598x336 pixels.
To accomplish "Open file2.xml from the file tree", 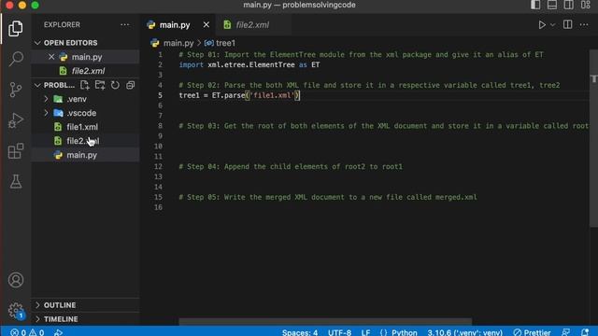I will point(83,141).
